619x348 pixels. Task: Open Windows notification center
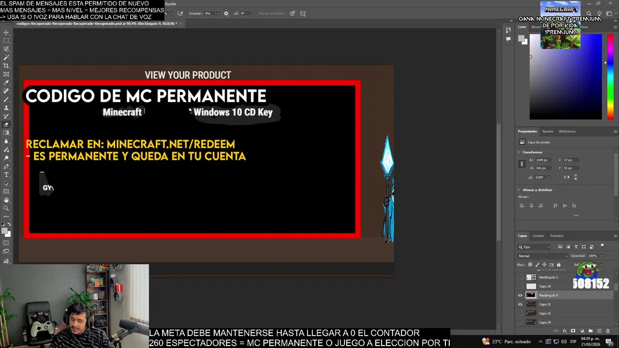609,342
